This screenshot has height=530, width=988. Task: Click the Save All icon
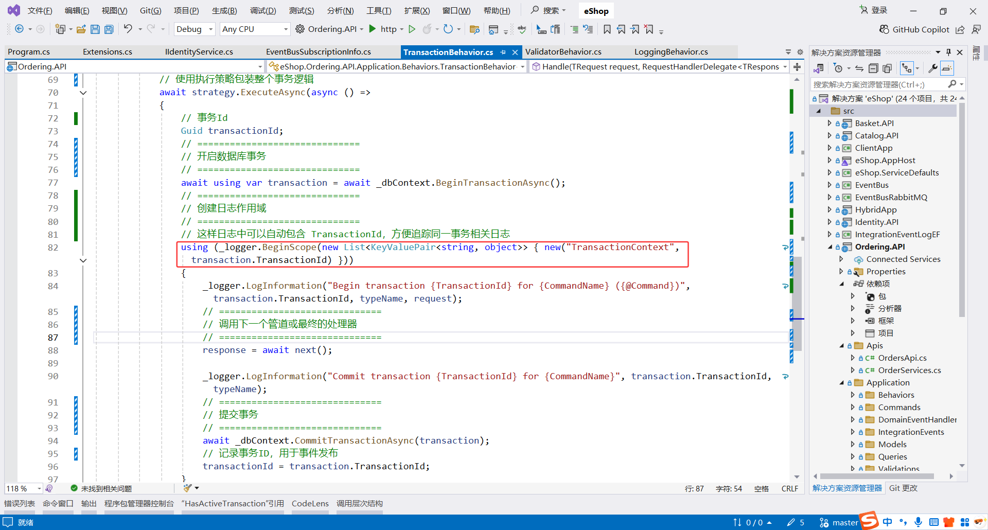point(109,29)
